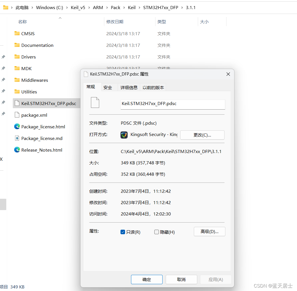Click the sort arrow above 名称 column
297x291 pixels.
click(60, 18)
